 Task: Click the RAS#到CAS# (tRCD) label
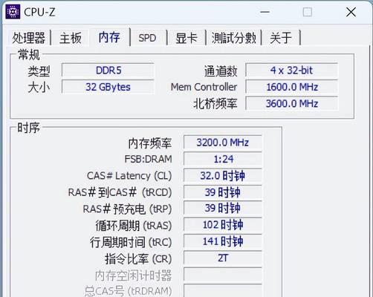coord(120,192)
